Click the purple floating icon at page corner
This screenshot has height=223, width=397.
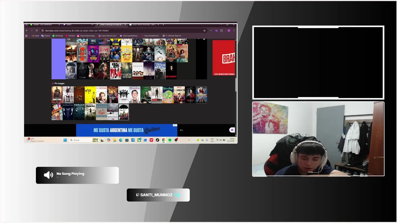tap(232, 130)
